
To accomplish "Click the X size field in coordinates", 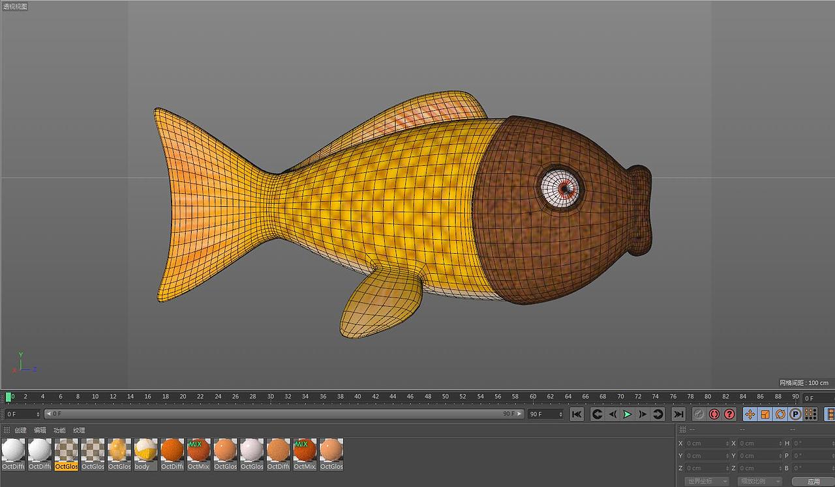I will [x=760, y=443].
